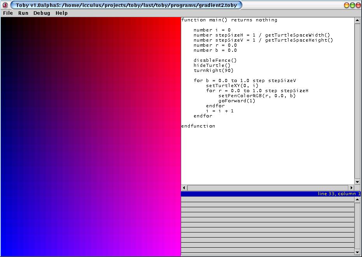This screenshot has width=362, height=257.
Task: Click the horizontal scrollbar left arrow
Action: [x=184, y=188]
